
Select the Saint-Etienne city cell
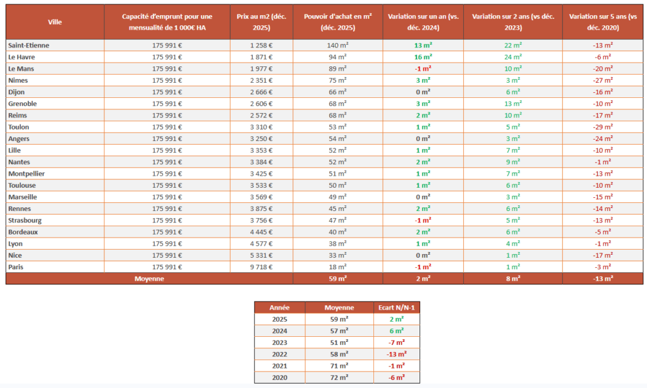click(x=28, y=45)
